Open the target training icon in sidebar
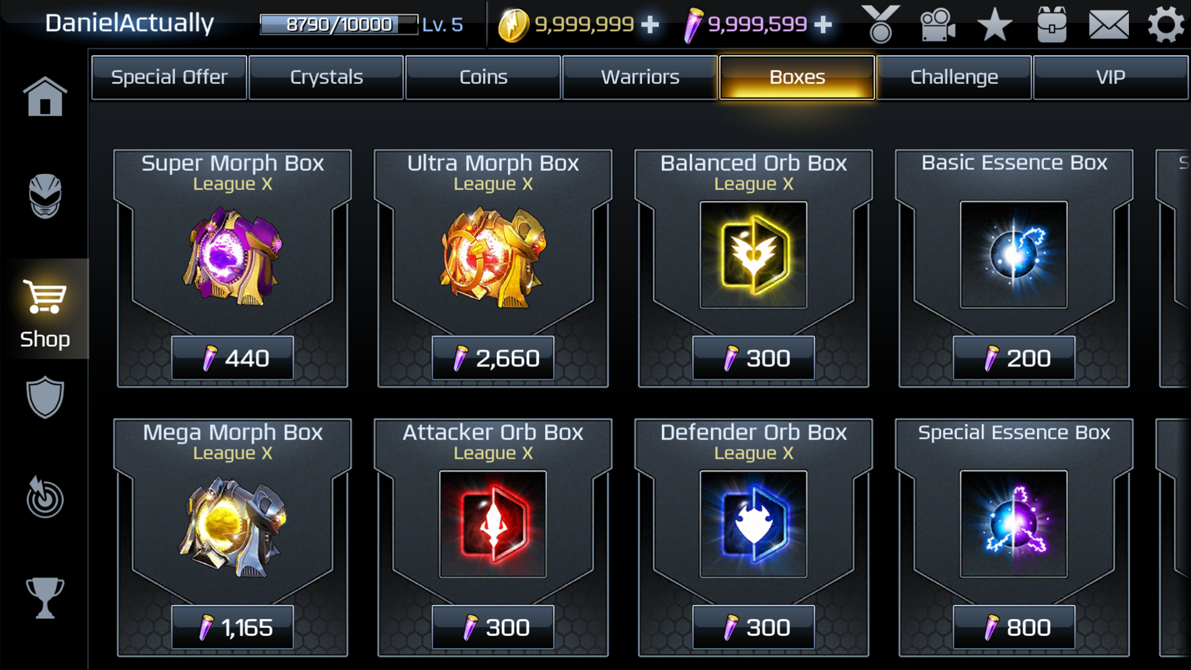 [45, 497]
